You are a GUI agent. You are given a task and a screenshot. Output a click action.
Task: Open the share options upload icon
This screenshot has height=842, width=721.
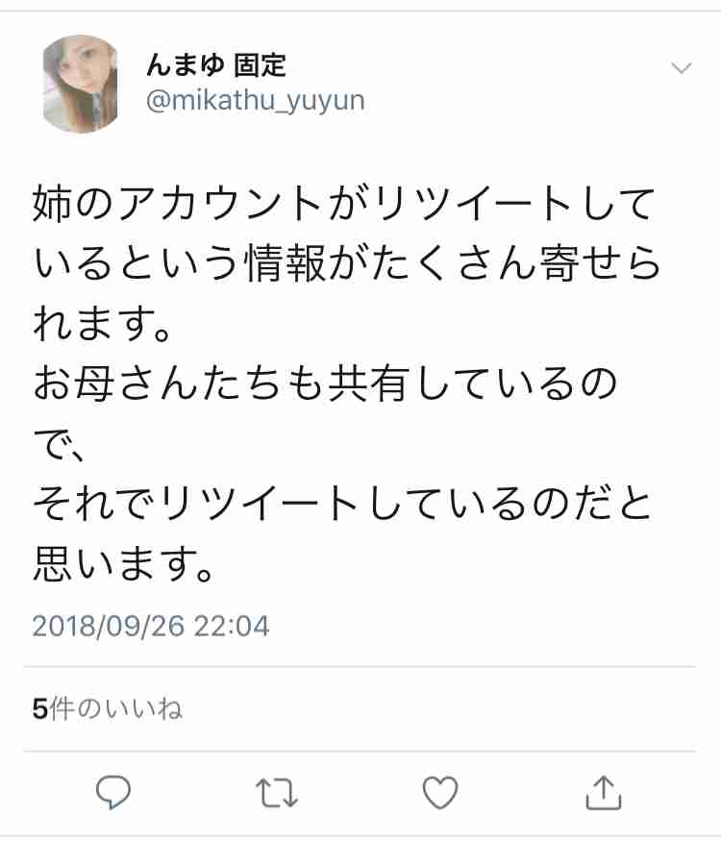(x=604, y=792)
